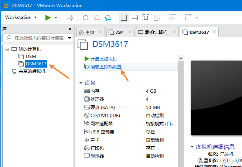
Task: Click the 声卡 device row
Action: 130,140
